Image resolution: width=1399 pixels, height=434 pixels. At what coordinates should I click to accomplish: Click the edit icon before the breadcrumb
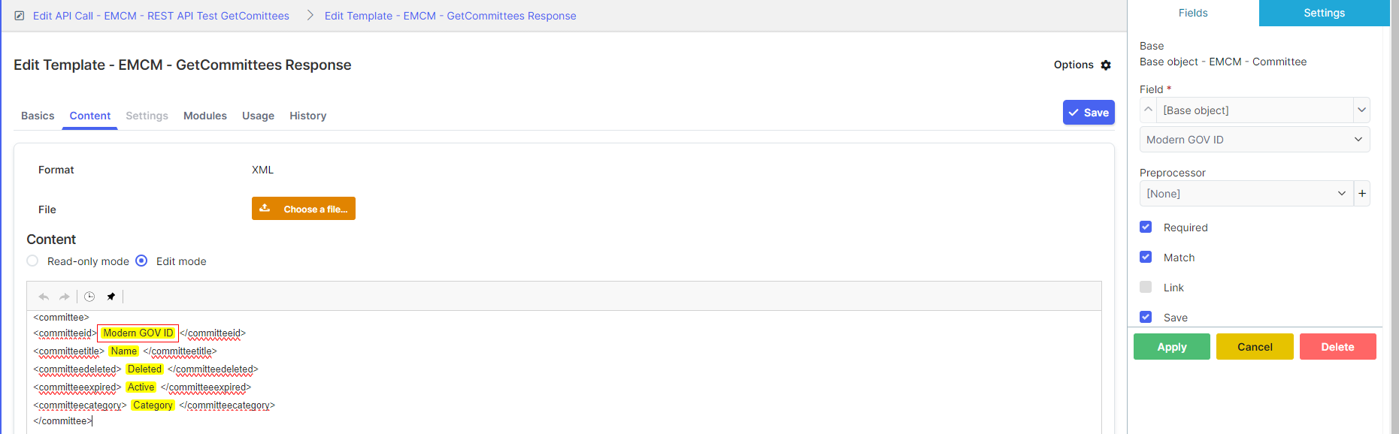point(20,16)
